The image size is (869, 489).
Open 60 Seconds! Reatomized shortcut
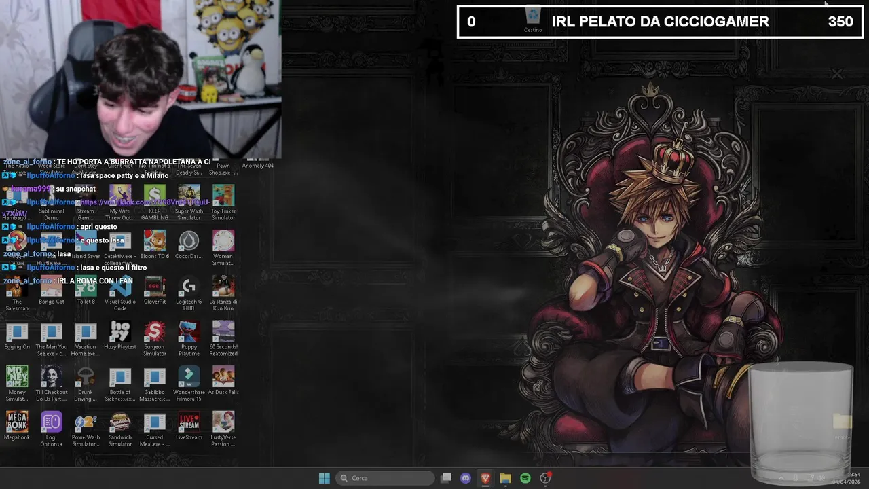(223, 339)
